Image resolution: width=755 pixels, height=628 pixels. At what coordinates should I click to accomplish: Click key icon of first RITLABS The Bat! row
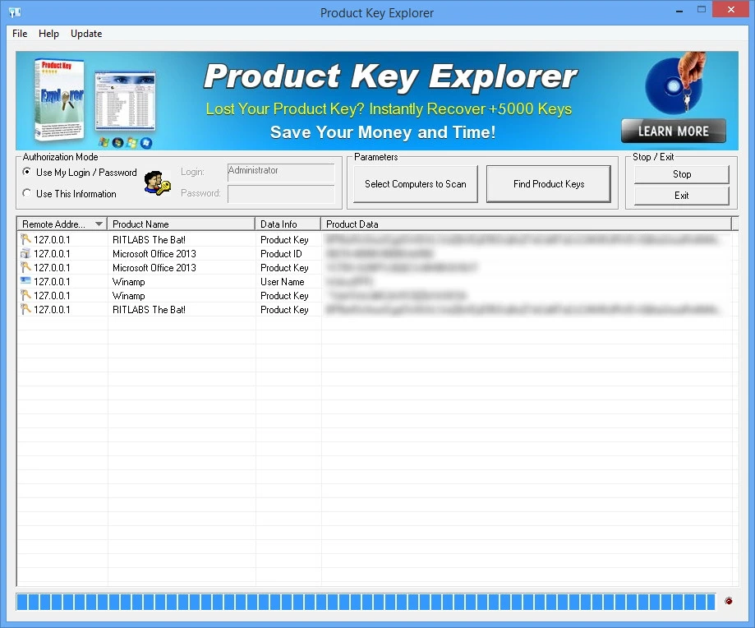[x=25, y=239]
